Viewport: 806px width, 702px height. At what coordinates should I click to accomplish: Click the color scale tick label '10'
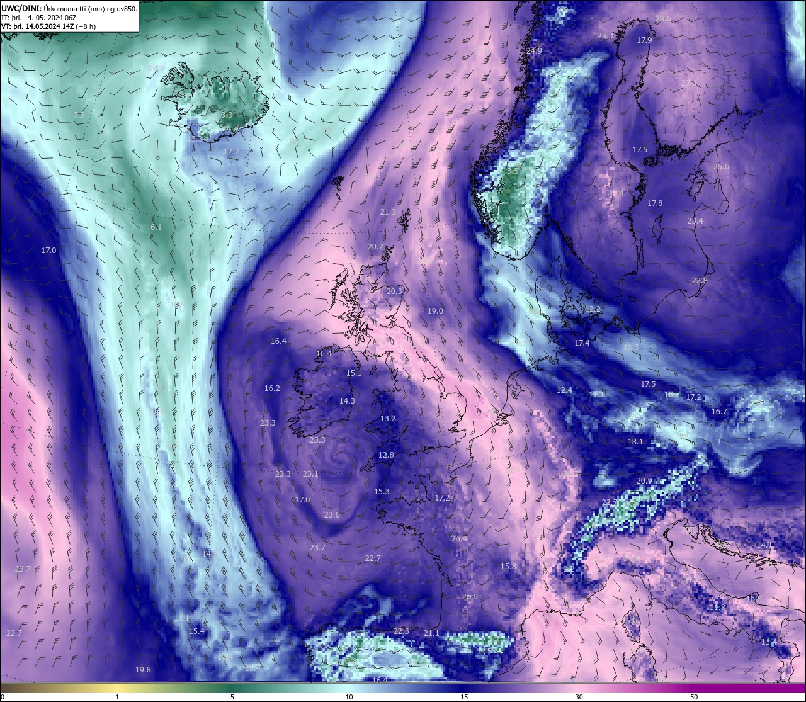(348, 696)
